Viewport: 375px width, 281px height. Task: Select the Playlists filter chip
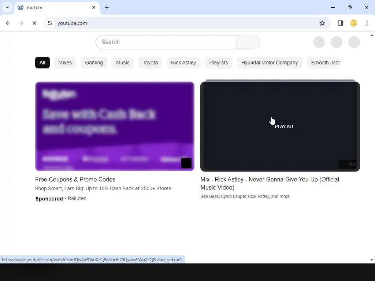tap(219, 63)
